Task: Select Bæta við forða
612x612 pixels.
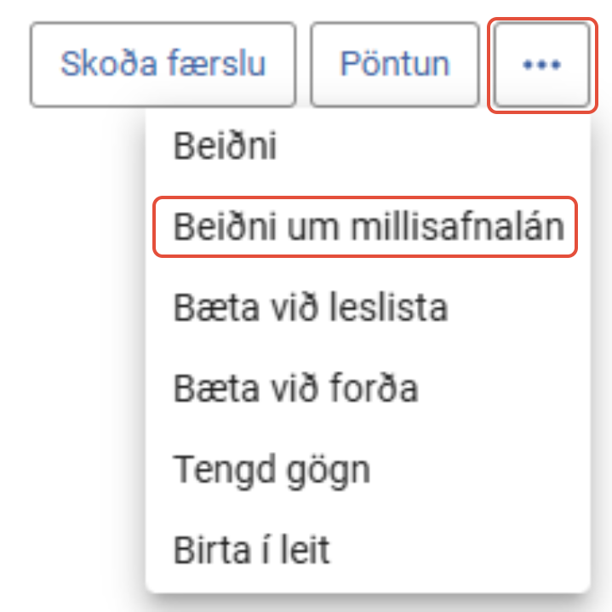Action: [x=296, y=388]
